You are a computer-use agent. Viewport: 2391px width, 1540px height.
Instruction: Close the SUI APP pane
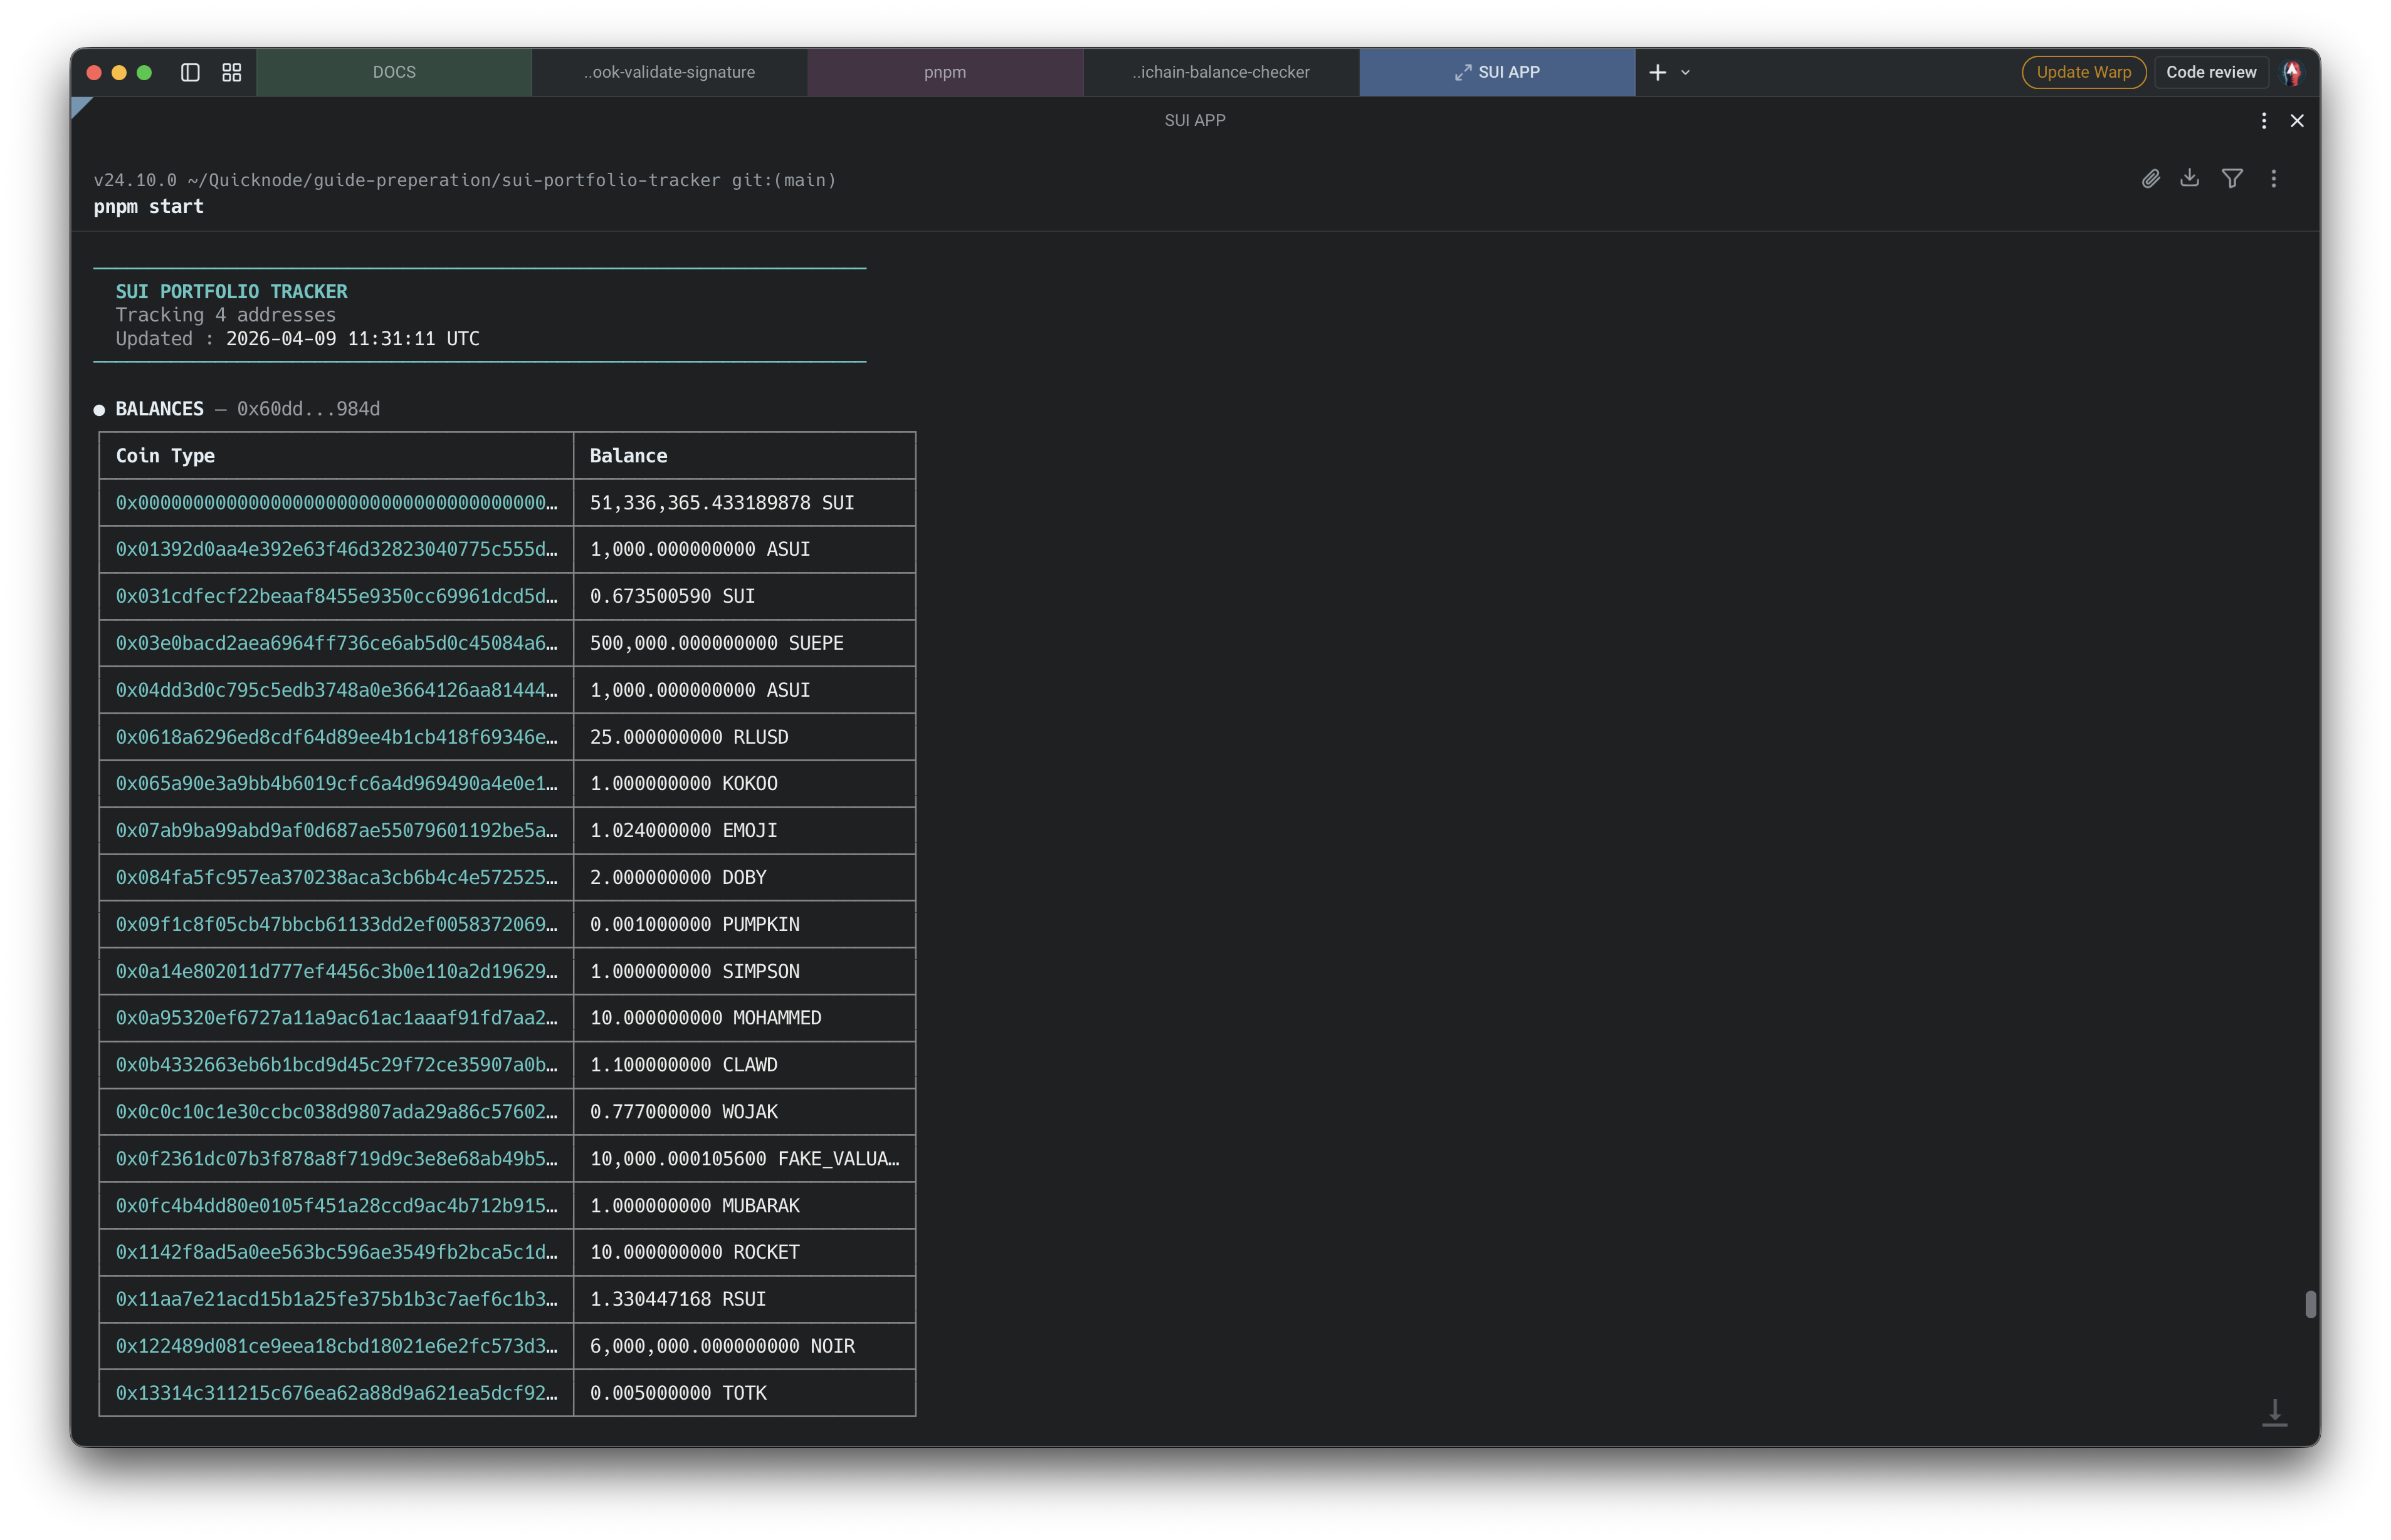coord(2297,120)
